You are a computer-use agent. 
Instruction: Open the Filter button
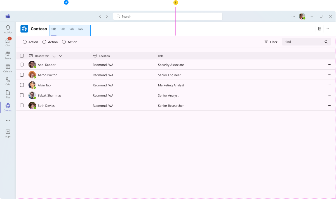click(271, 42)
